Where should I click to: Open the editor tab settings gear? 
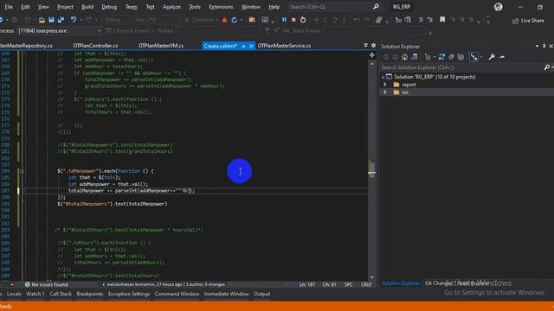tap(373, 46)
